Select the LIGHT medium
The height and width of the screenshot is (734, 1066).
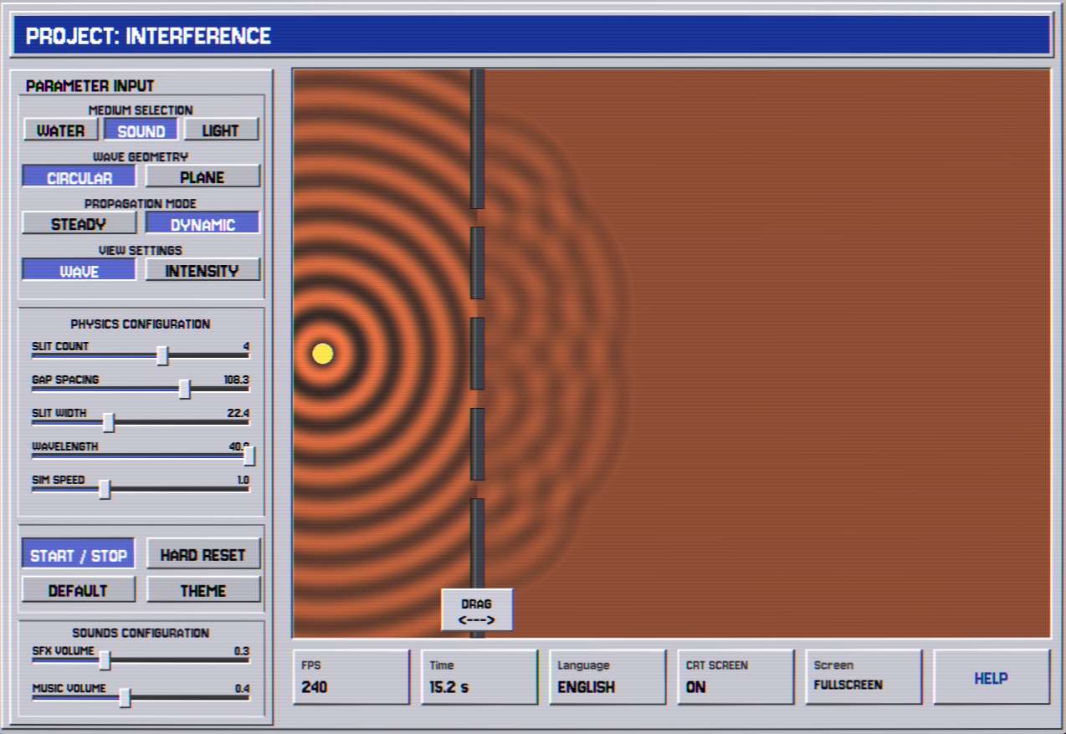pyautogui.click(x=221, y=130)
